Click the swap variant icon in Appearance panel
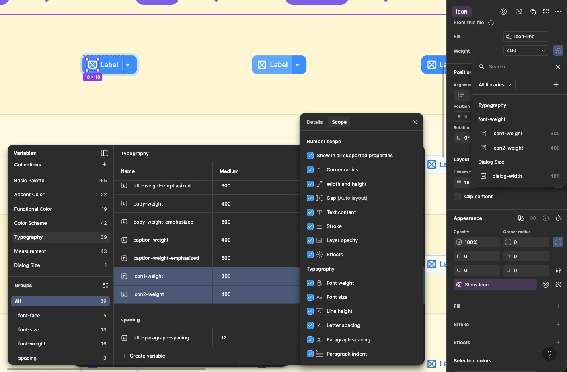Image resolution: width=567 pixels, height=372 pixels. point(521,218)
